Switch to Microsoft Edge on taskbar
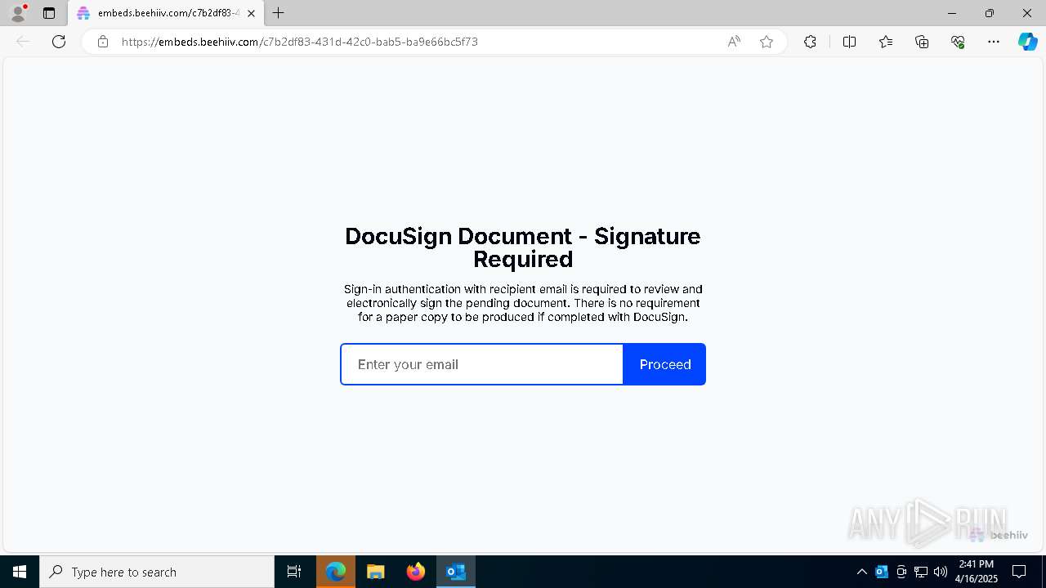 (x=336, y=572)
